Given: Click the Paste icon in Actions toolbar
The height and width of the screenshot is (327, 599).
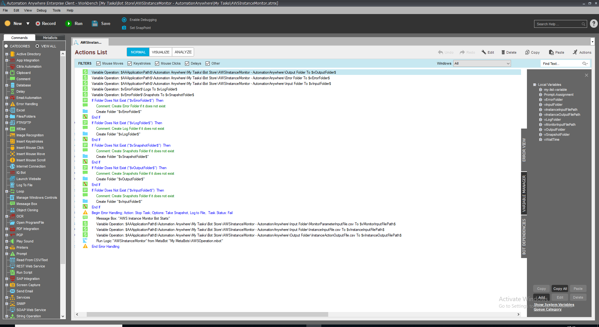Looking at the screenshot, I should (551, 52).
